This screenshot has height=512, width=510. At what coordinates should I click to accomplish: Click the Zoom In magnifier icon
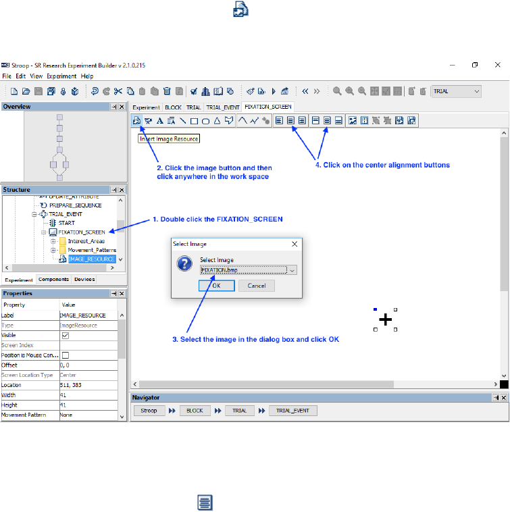[x=350, y=91]
